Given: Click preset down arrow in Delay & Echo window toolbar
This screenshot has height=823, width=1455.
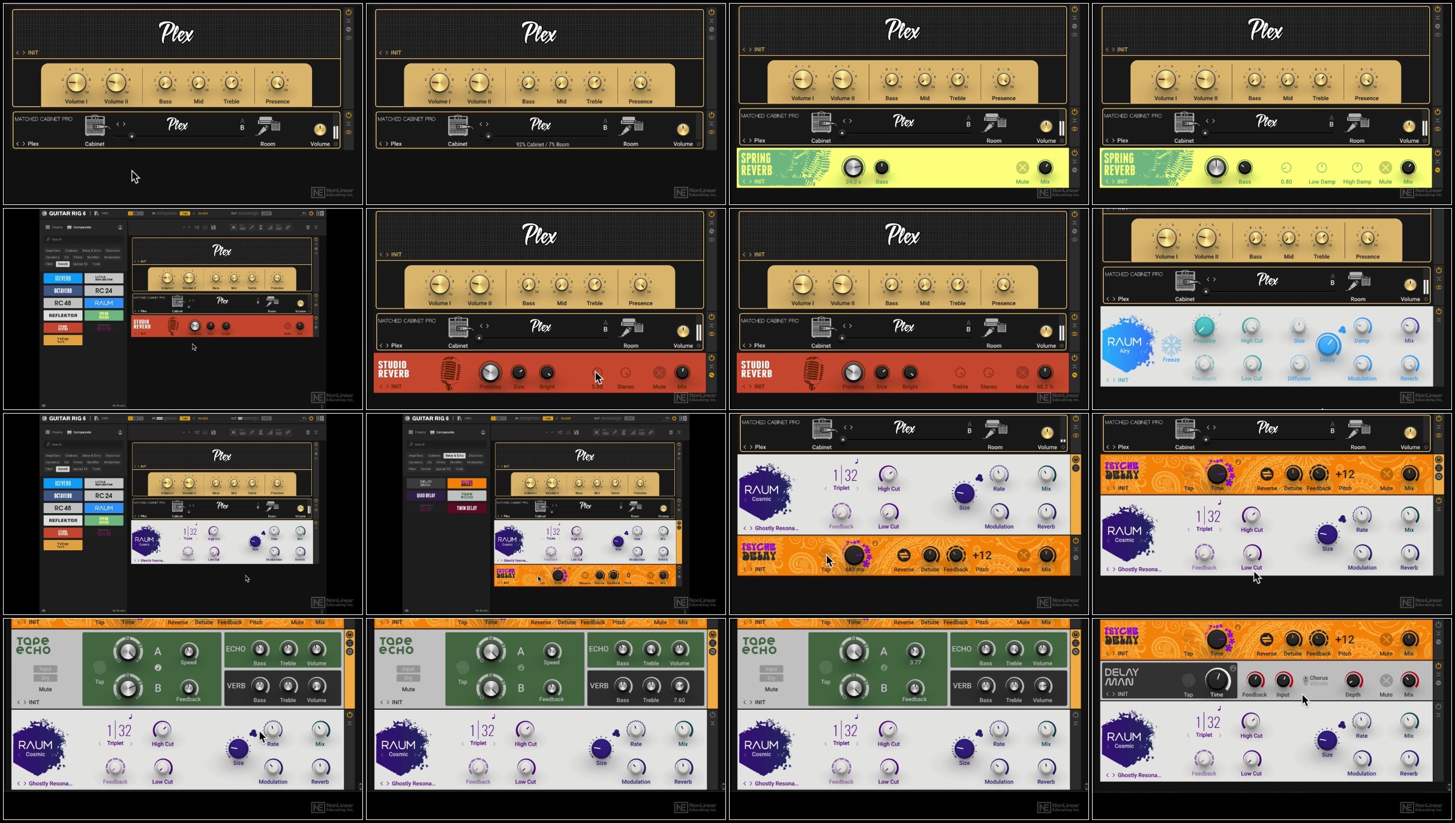Looking at the screenshot, I should (x=552, y=432).
